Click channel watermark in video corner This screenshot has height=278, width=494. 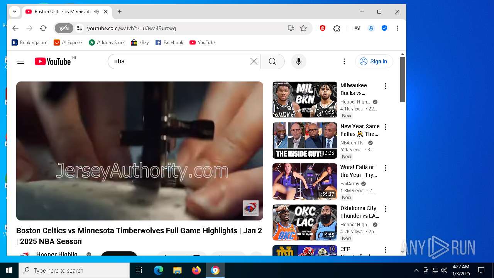tap(251, 208)
